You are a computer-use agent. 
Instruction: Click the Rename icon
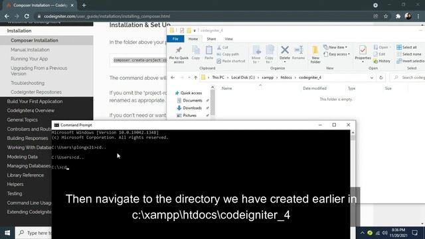coord(298,50)
